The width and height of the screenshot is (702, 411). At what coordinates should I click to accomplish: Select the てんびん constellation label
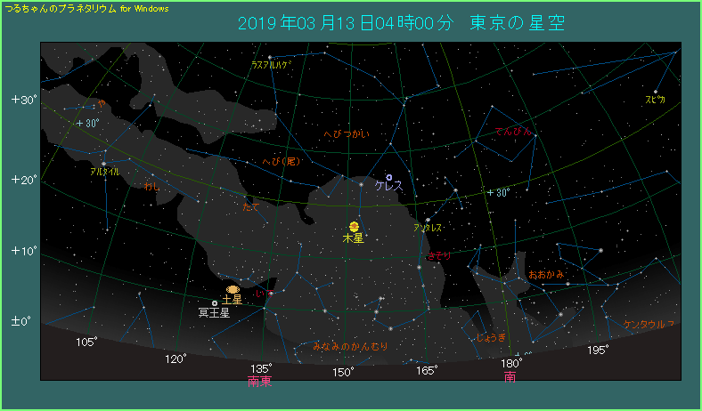[512, 132]
